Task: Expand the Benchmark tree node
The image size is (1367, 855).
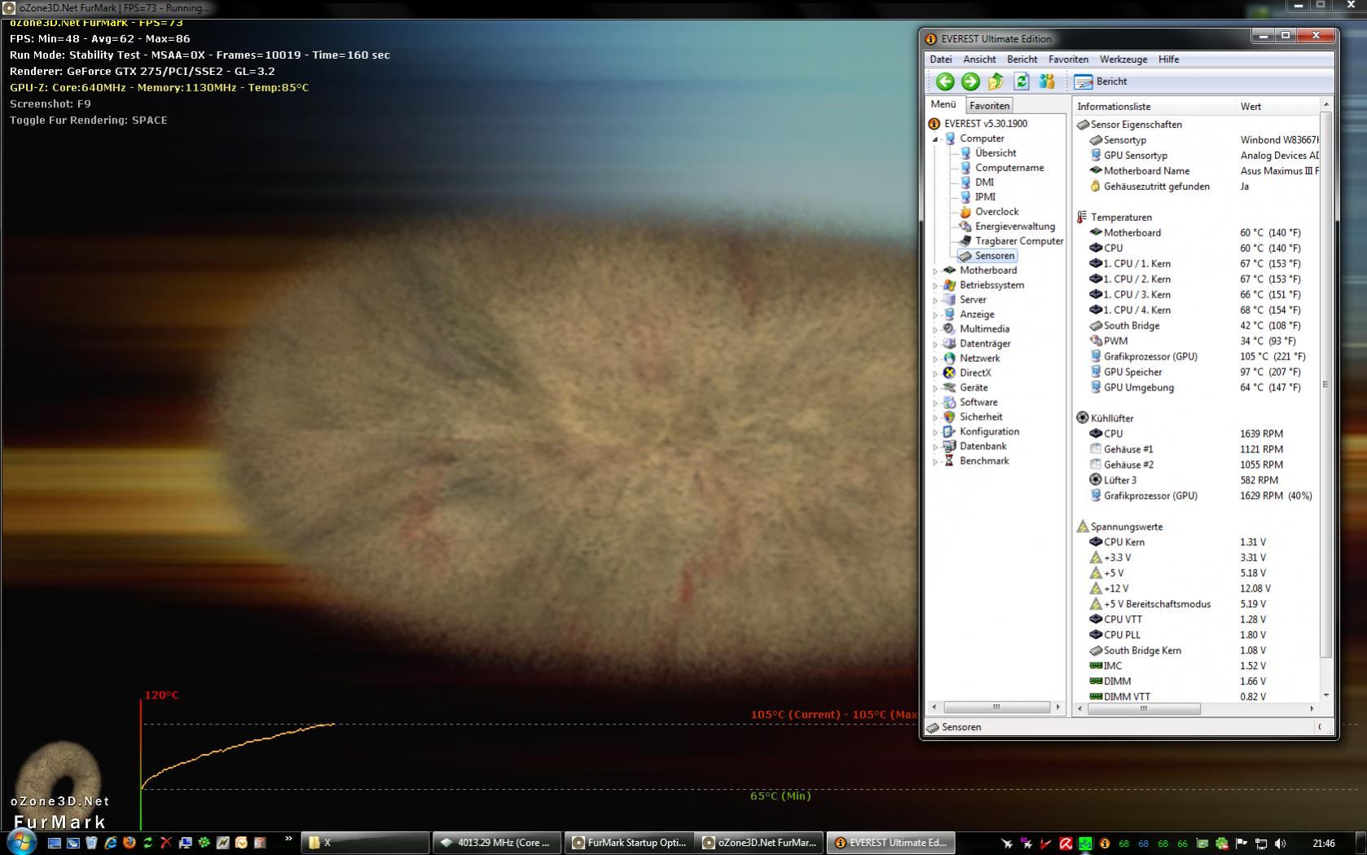Action: [935, 462]
